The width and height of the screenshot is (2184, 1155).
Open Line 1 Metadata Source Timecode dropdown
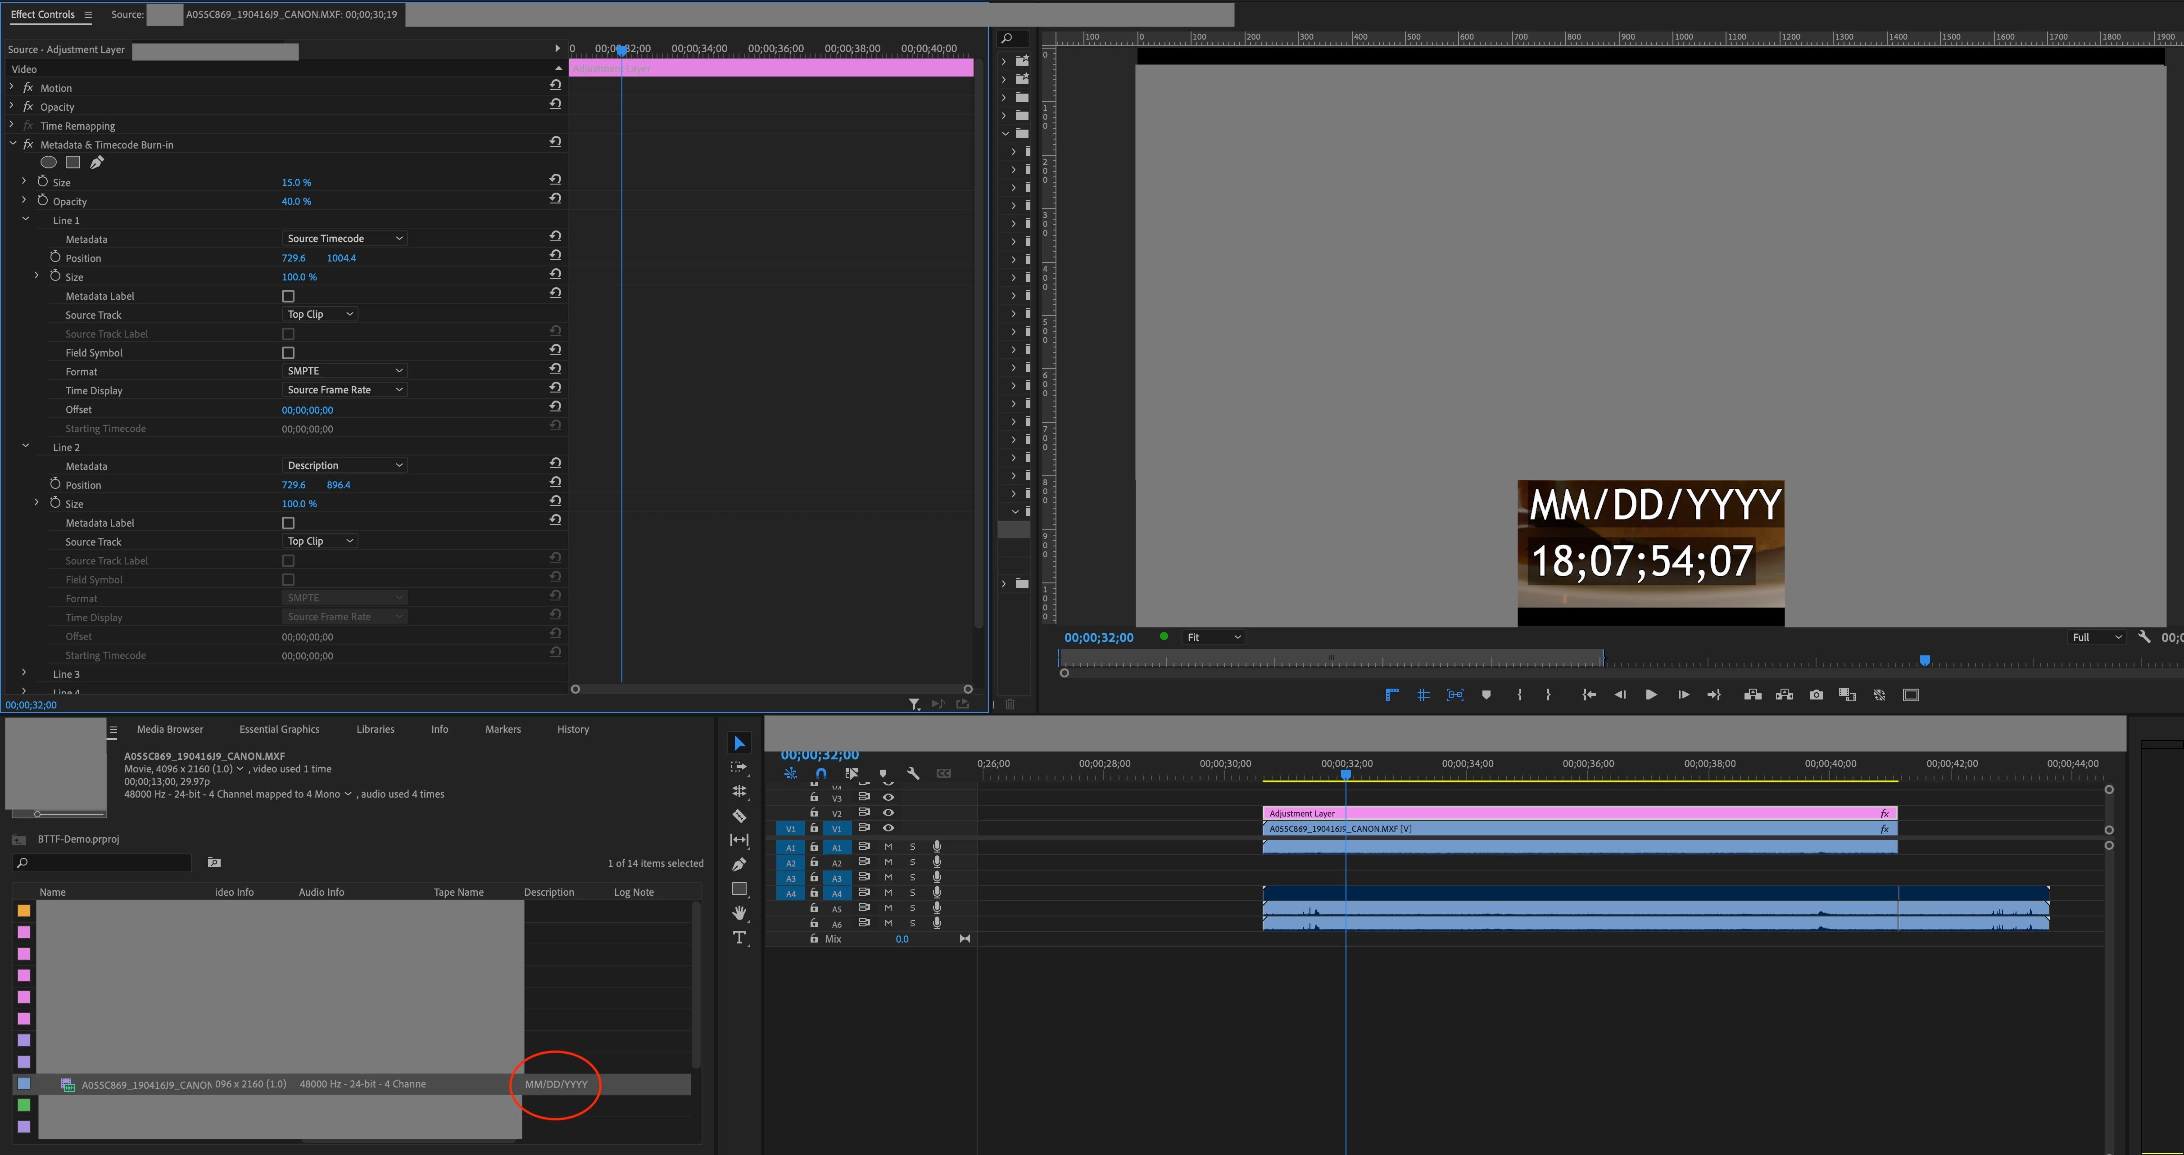pyautogui.click(x=344, y=239)
